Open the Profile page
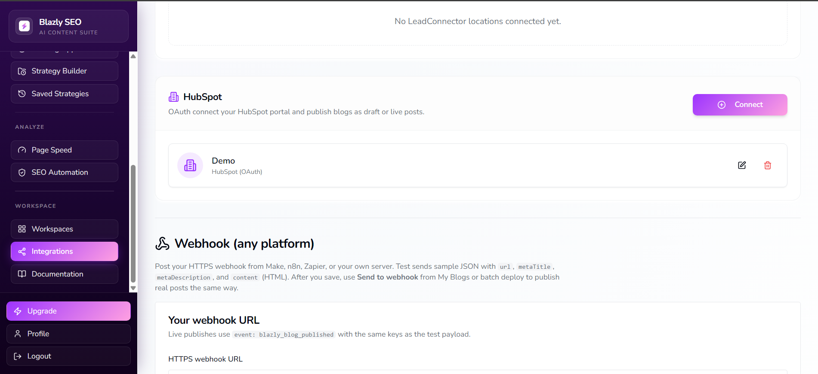Screen dimensions: 818x374 (x=68, y=334)
